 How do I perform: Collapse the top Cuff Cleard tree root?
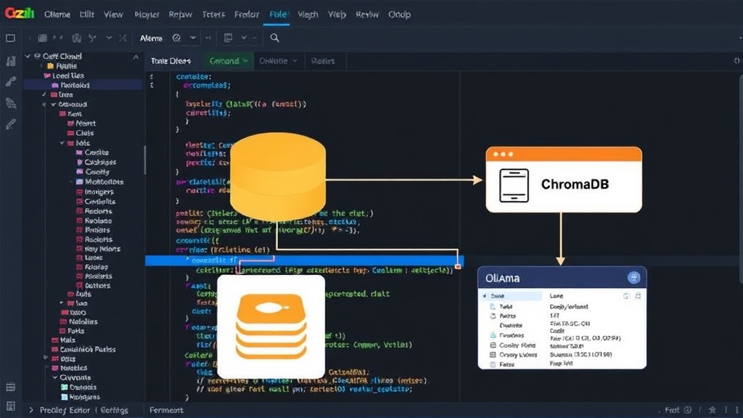(28, 56)
